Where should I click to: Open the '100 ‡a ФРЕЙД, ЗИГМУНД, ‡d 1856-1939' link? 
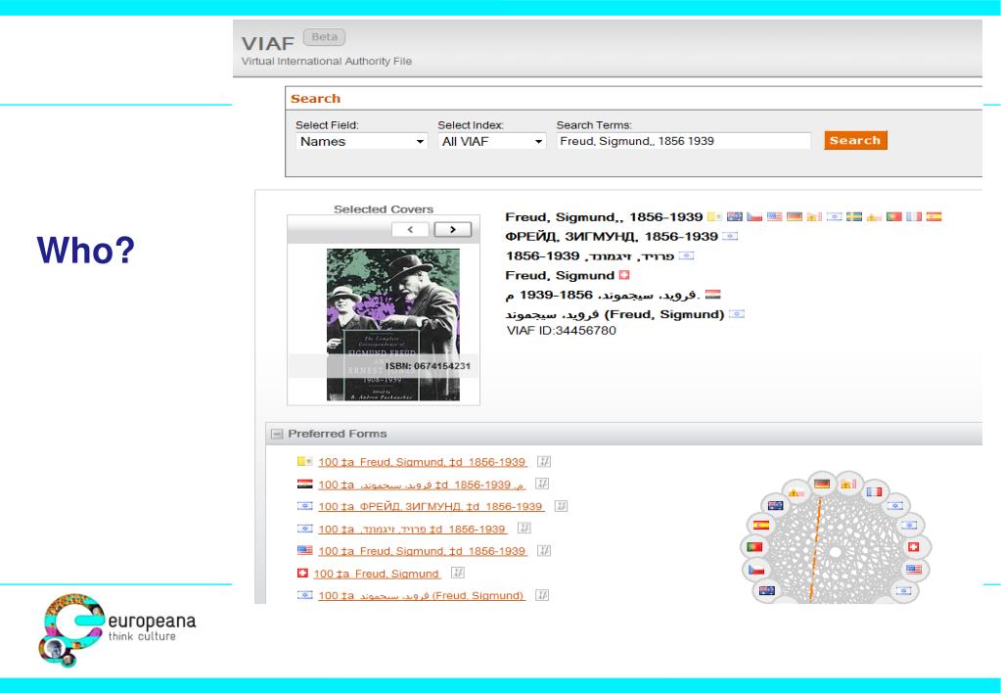pyautogui.click(x=431, y=506)
